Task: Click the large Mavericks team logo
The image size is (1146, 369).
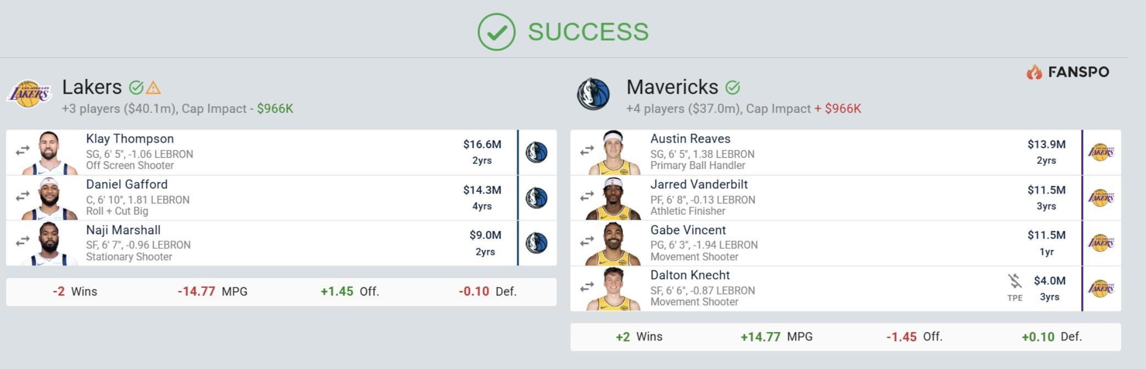Action: click(x=593, y=94)
